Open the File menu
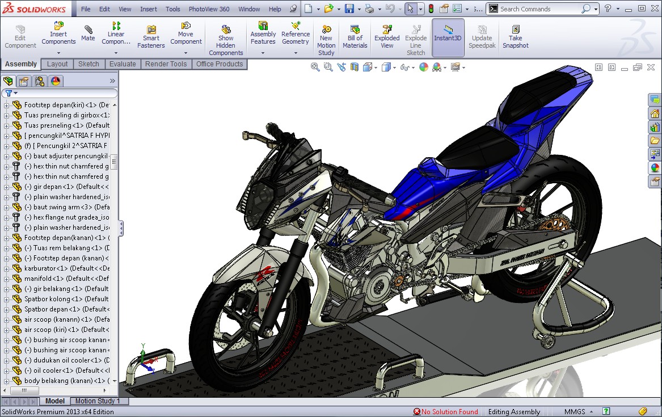The width and height of the screenshot is (662, 417). click(86, 9)
